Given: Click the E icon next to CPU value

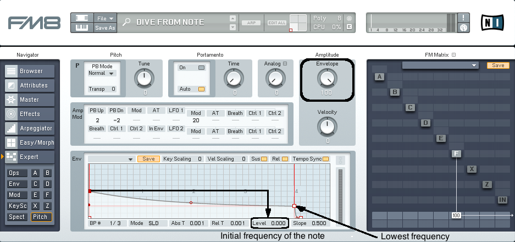Looking at the screenshot, I should tap(349, 27).
